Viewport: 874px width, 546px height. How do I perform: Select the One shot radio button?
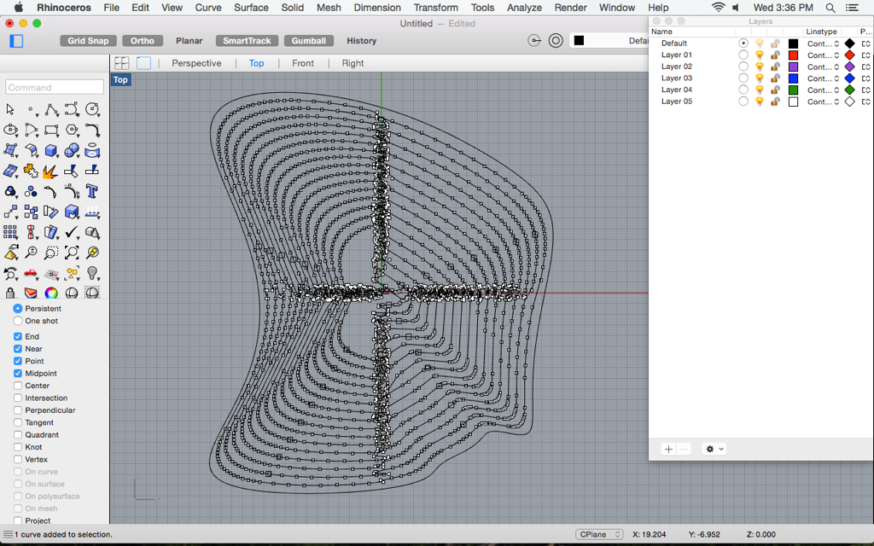[x=18, y=321]
